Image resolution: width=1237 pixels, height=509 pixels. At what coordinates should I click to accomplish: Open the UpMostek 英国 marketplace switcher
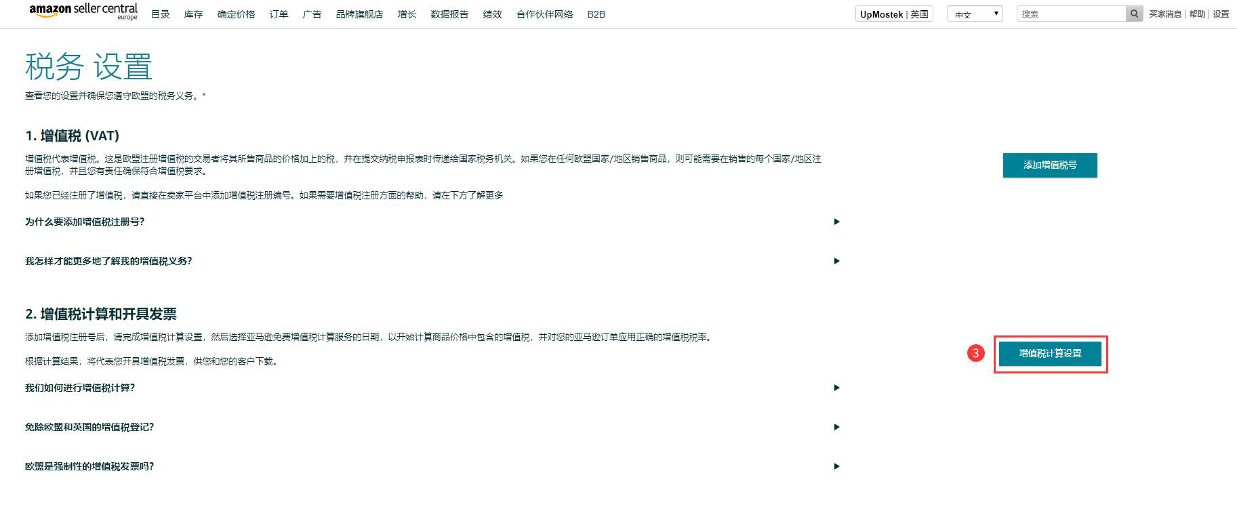[x=893, y=14]
